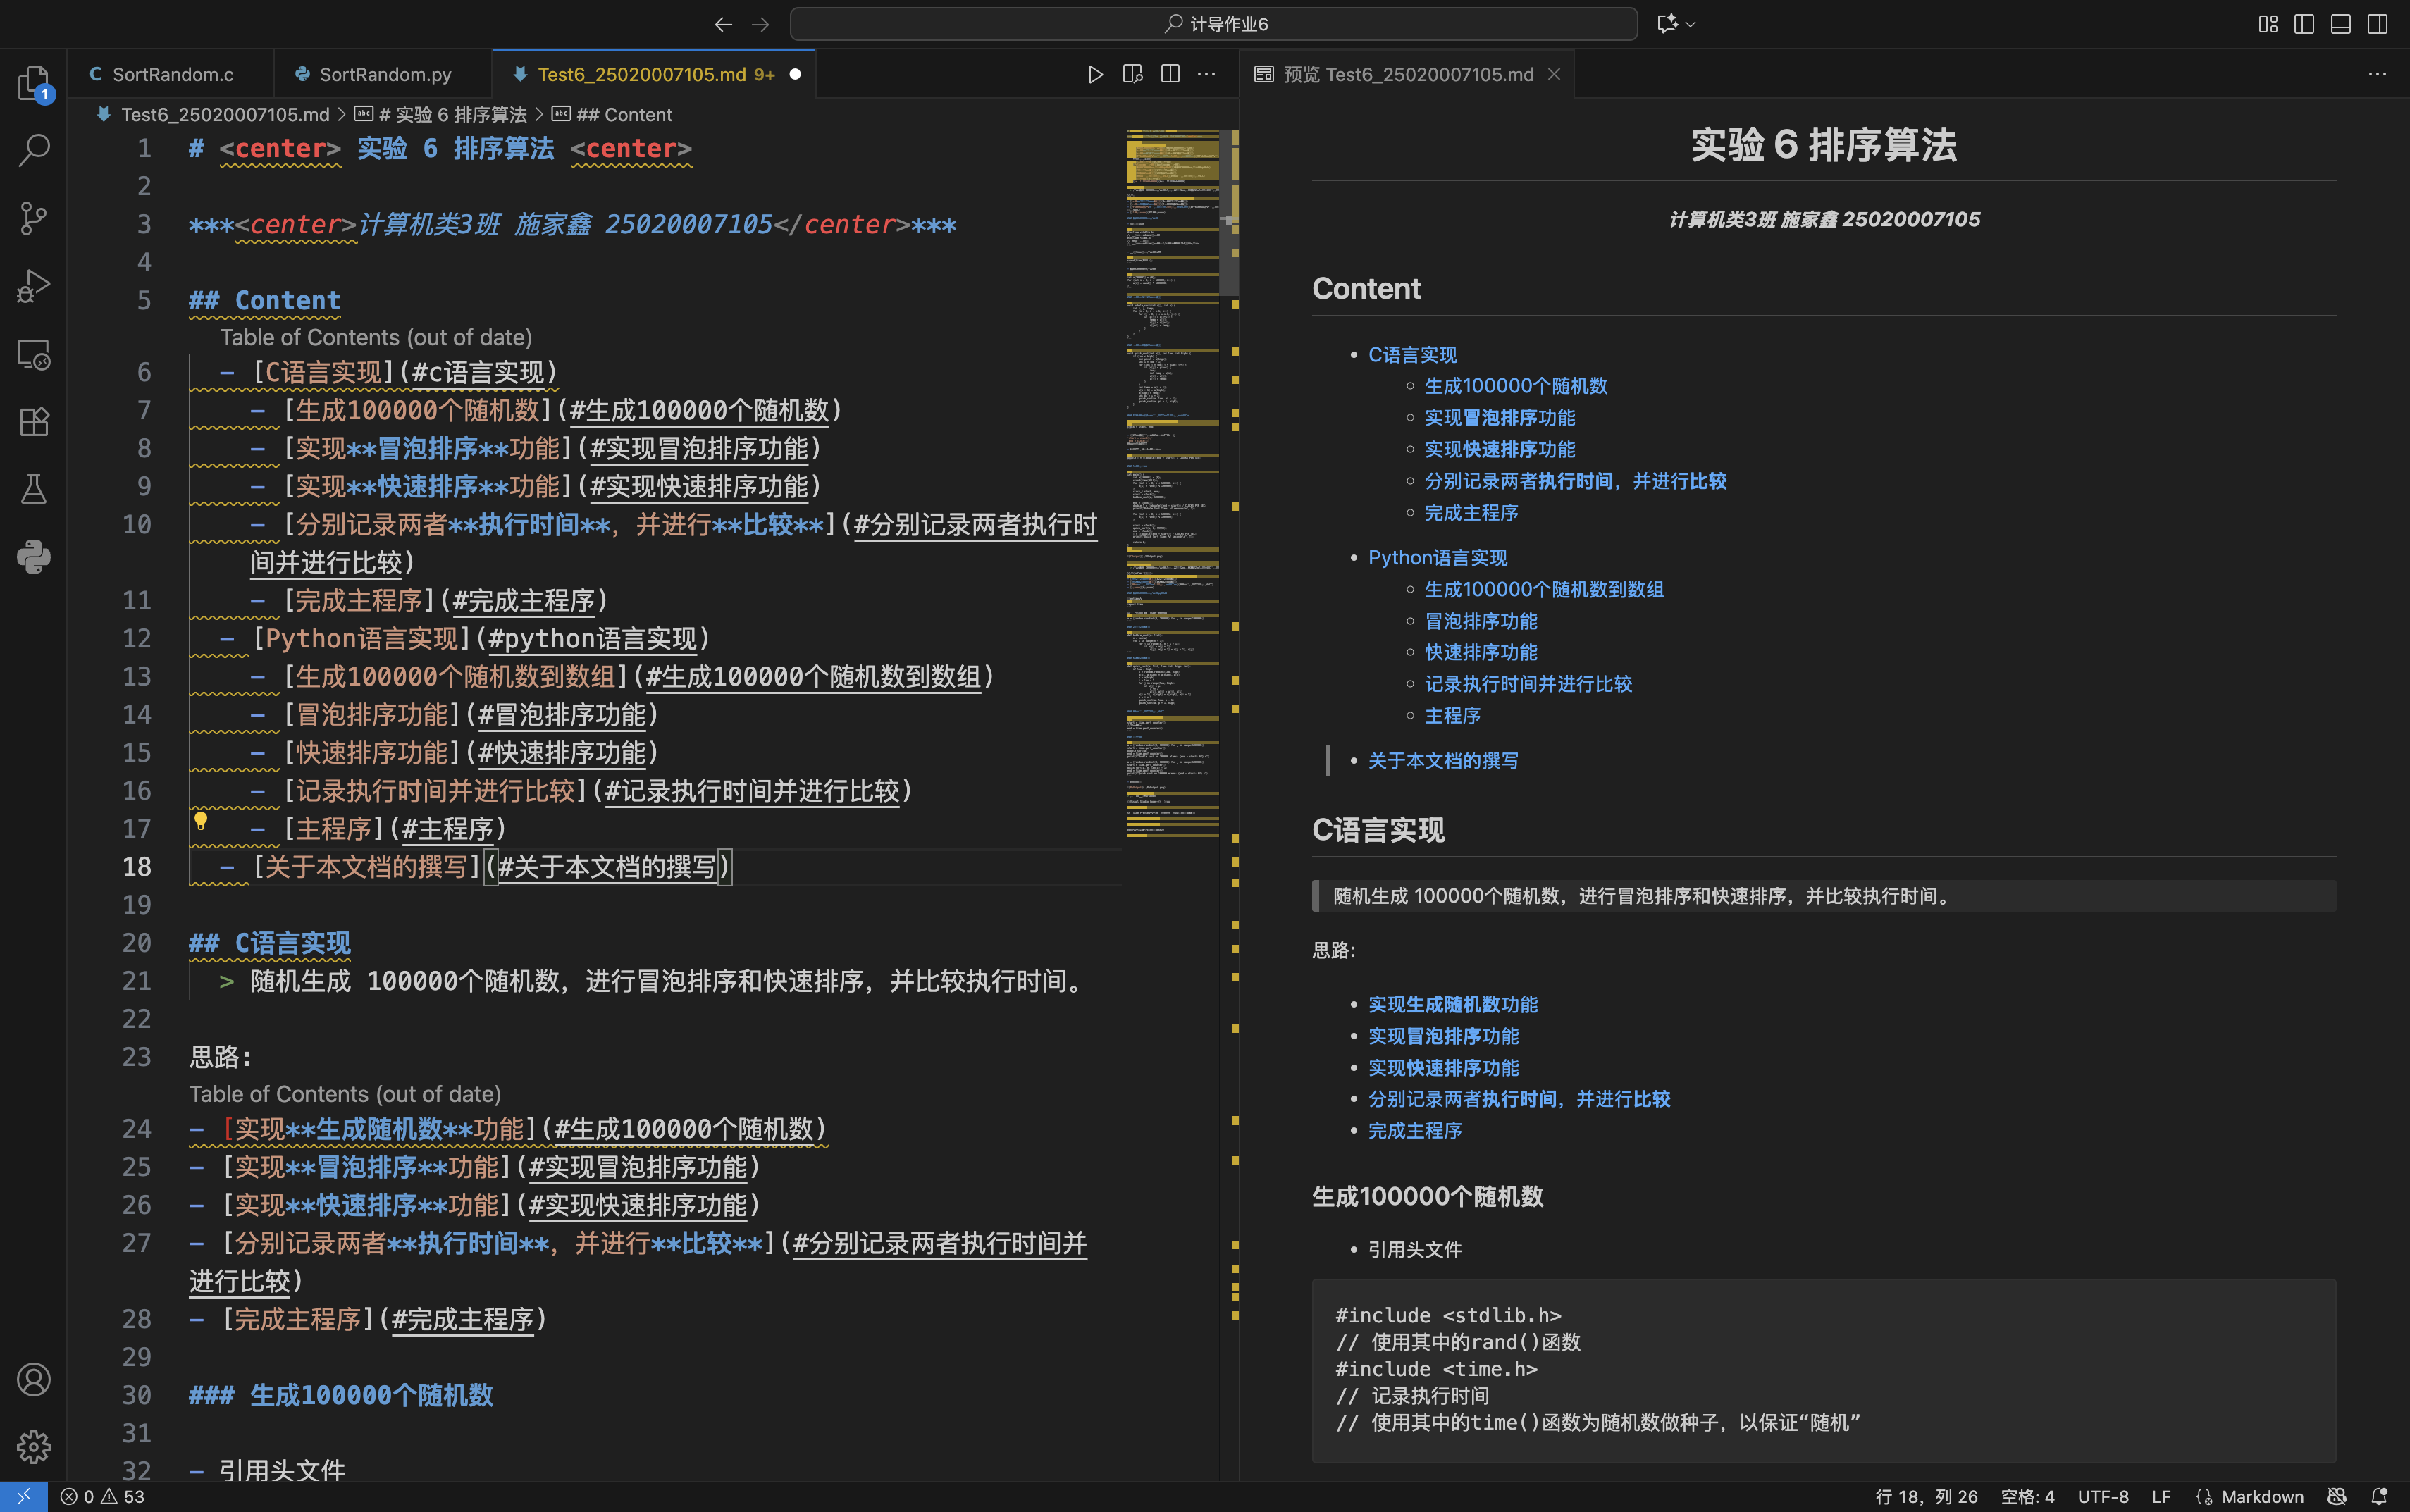
Task: Open the Extensions view
Action: click(x=33, y=421)
